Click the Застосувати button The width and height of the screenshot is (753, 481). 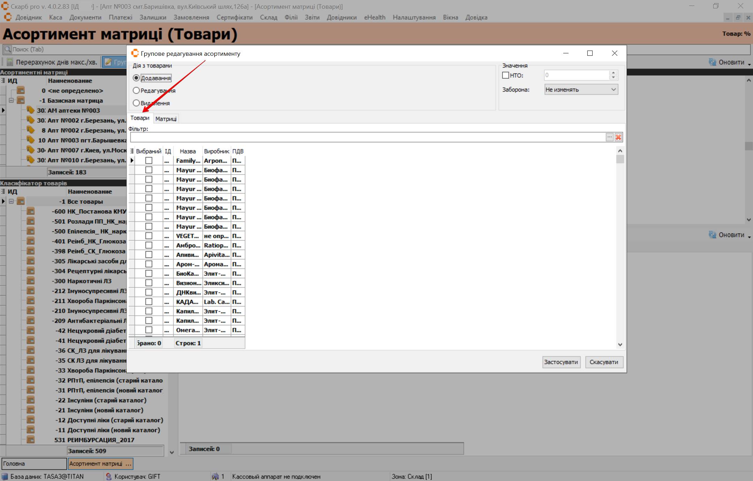coord(561,362)
